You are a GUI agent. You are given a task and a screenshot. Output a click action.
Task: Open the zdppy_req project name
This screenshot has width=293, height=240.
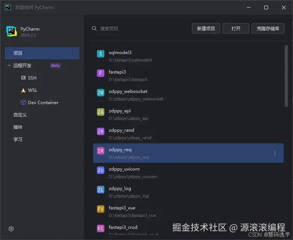pyautogui.click(x=120, y=150)
